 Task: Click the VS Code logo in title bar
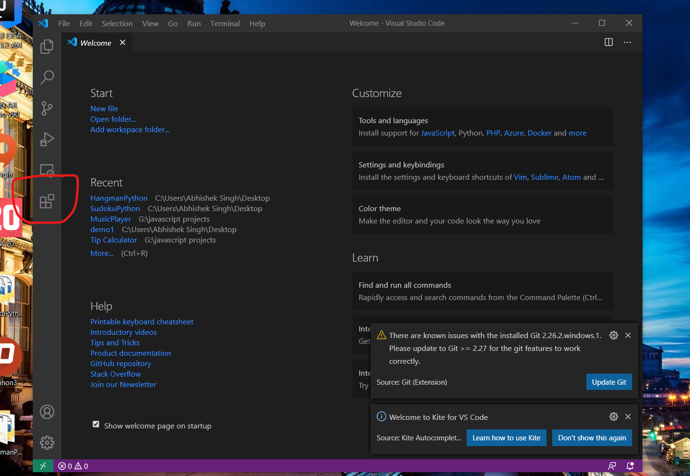point(43,23)
